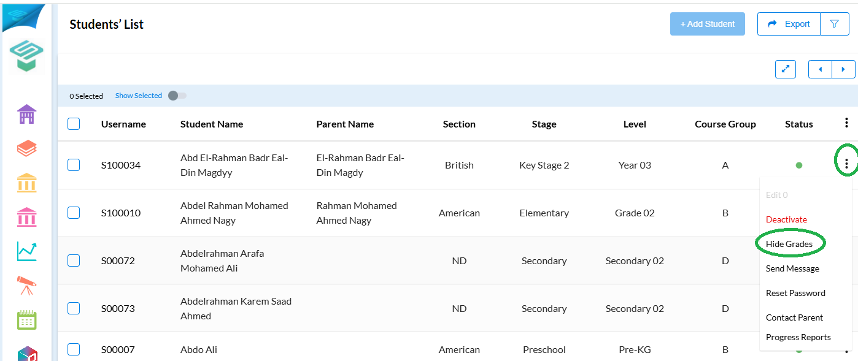This screenshot has height=361, width=858.
Task: Select Deactivate in the context menu
Action: (786, 219)
